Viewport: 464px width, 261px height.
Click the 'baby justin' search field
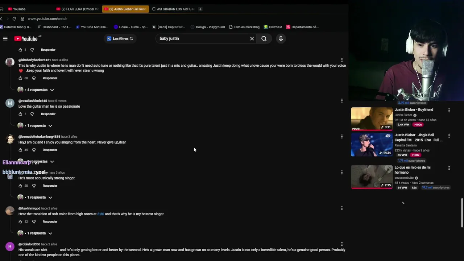click(x=203, y=38)
